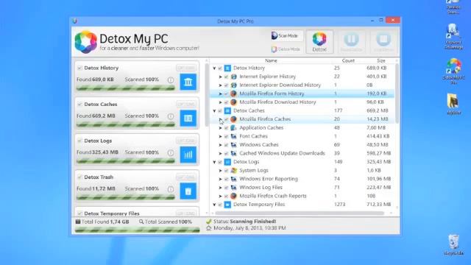The width and height of the screenshot is (471, 265).
Task: Open the Recycle Bin on the desktop
Action: (453, 245)
